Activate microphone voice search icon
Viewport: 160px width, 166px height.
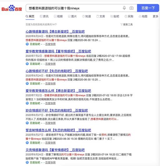point(124,8)
